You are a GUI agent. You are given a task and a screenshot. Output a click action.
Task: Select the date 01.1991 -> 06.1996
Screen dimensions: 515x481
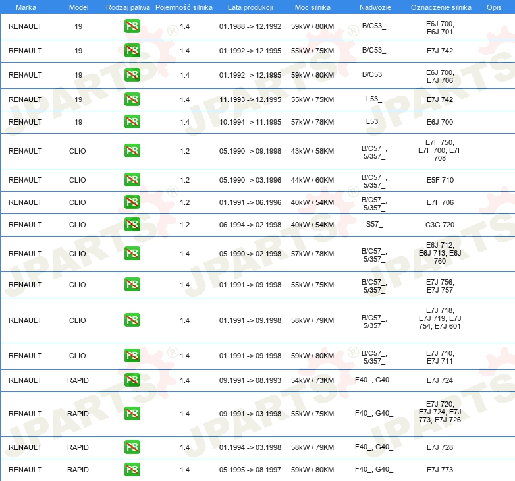point(250,202)
